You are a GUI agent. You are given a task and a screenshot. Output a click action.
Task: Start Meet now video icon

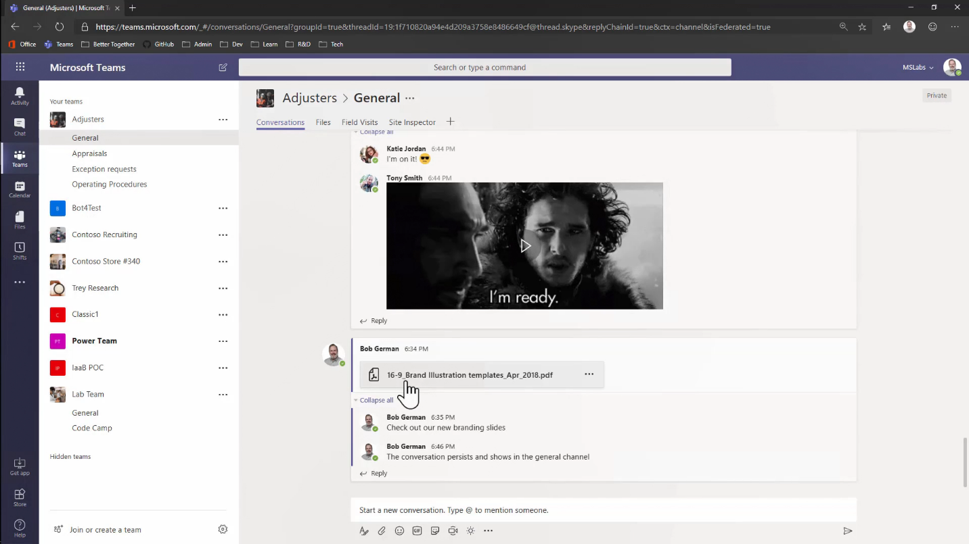coord(453,531)
